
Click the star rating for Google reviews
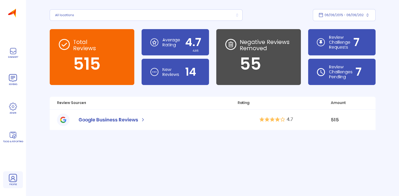point(272,120)
